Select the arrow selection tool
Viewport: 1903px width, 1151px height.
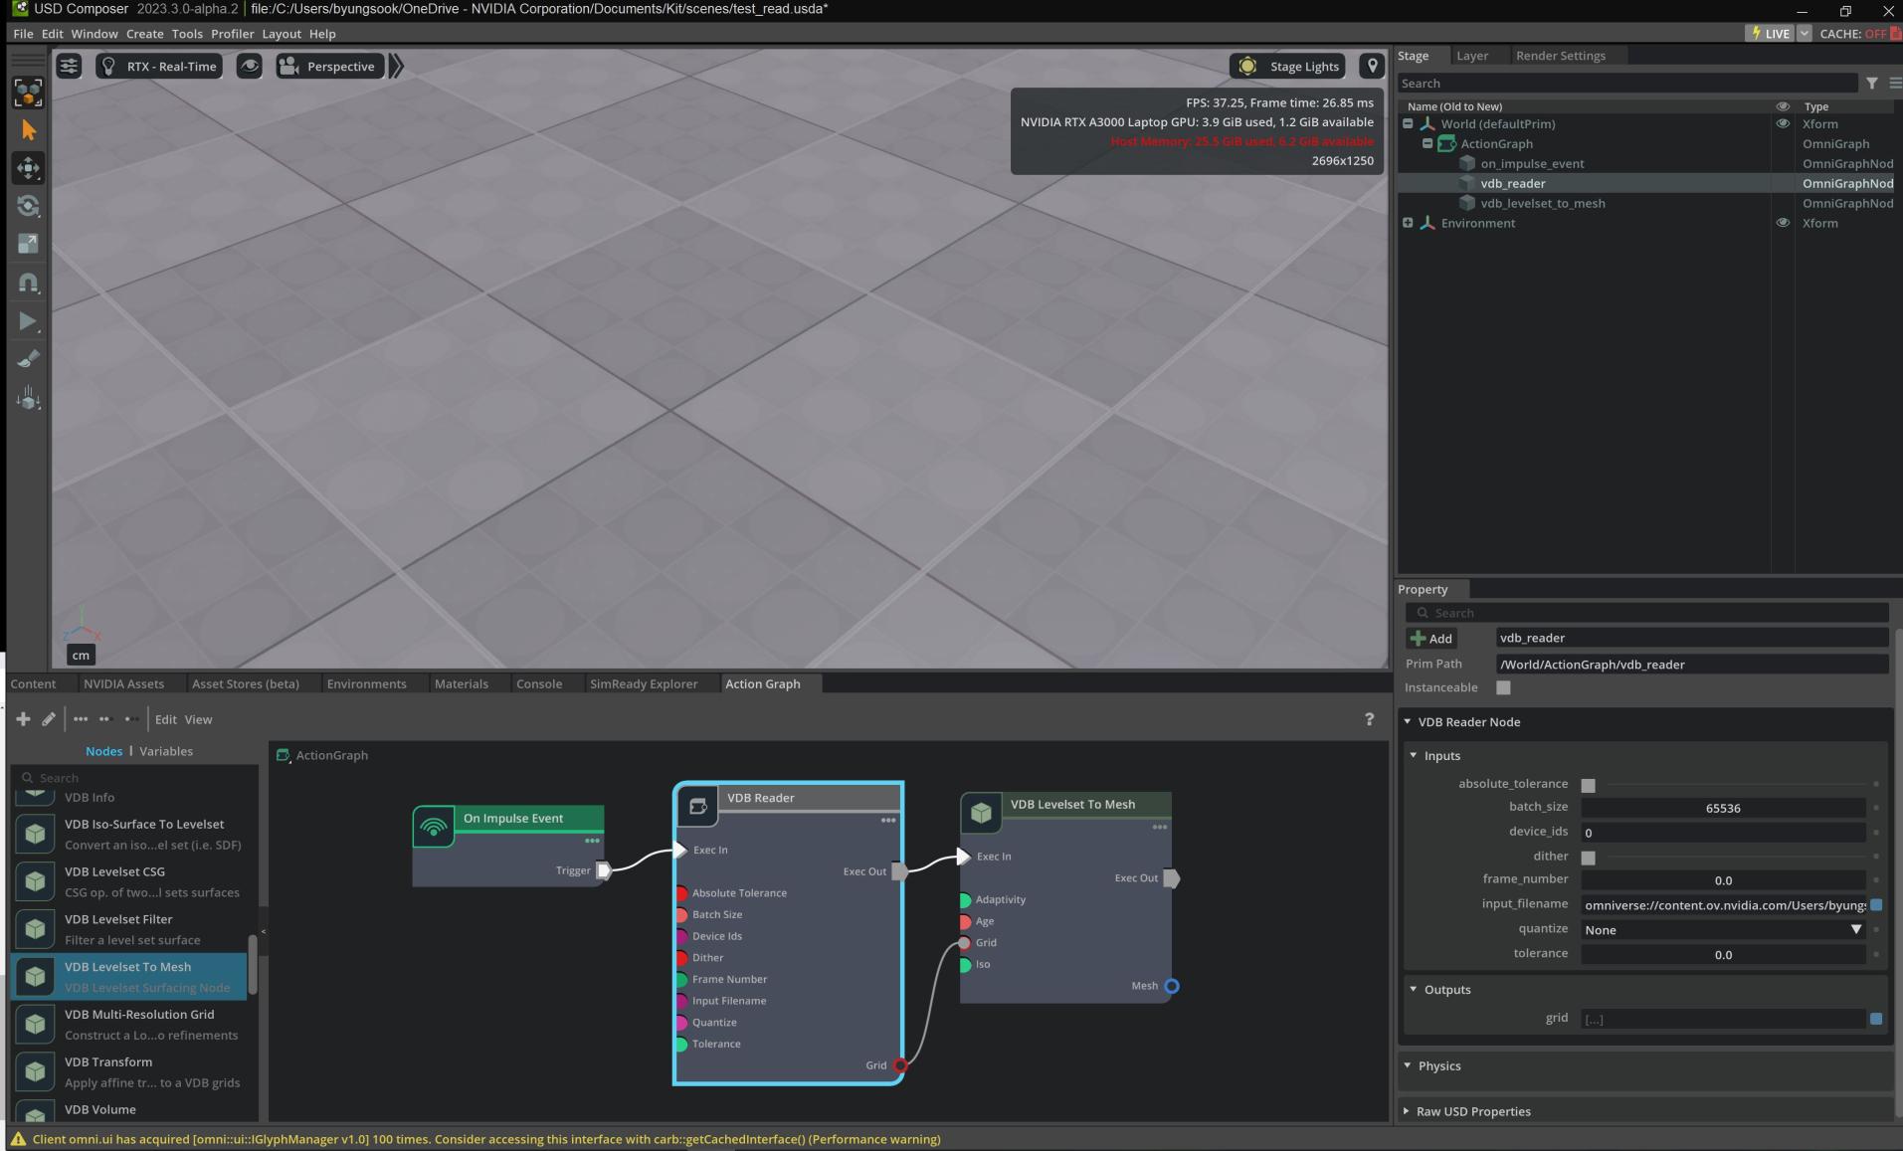click(x=28, y=130)
